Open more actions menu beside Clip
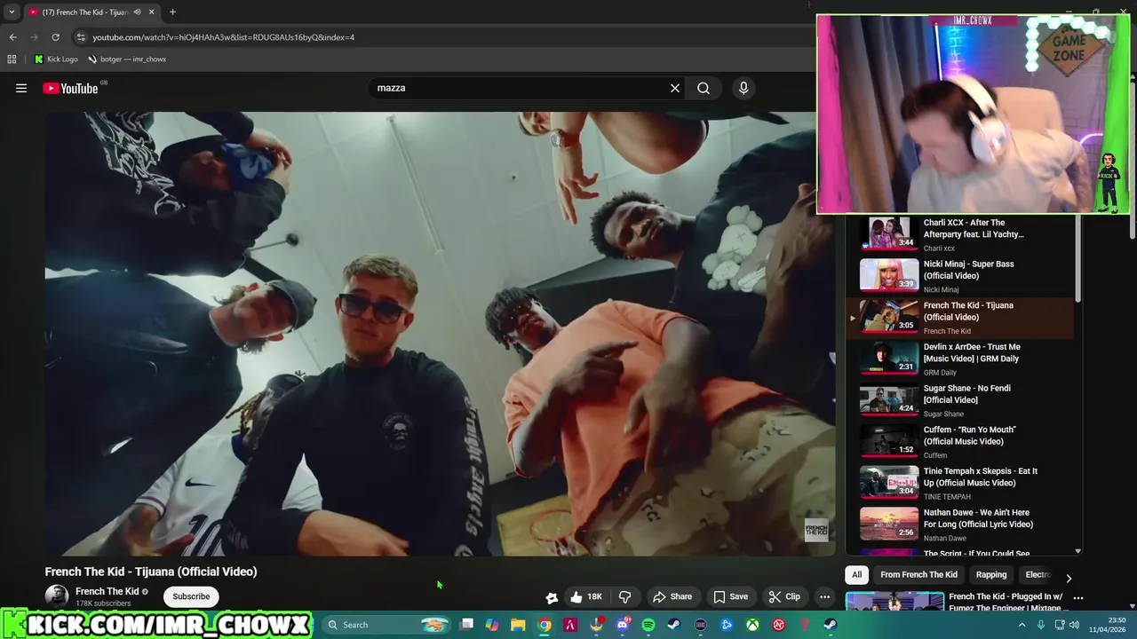Viewport: 1137px width, 639px height. 824,596
